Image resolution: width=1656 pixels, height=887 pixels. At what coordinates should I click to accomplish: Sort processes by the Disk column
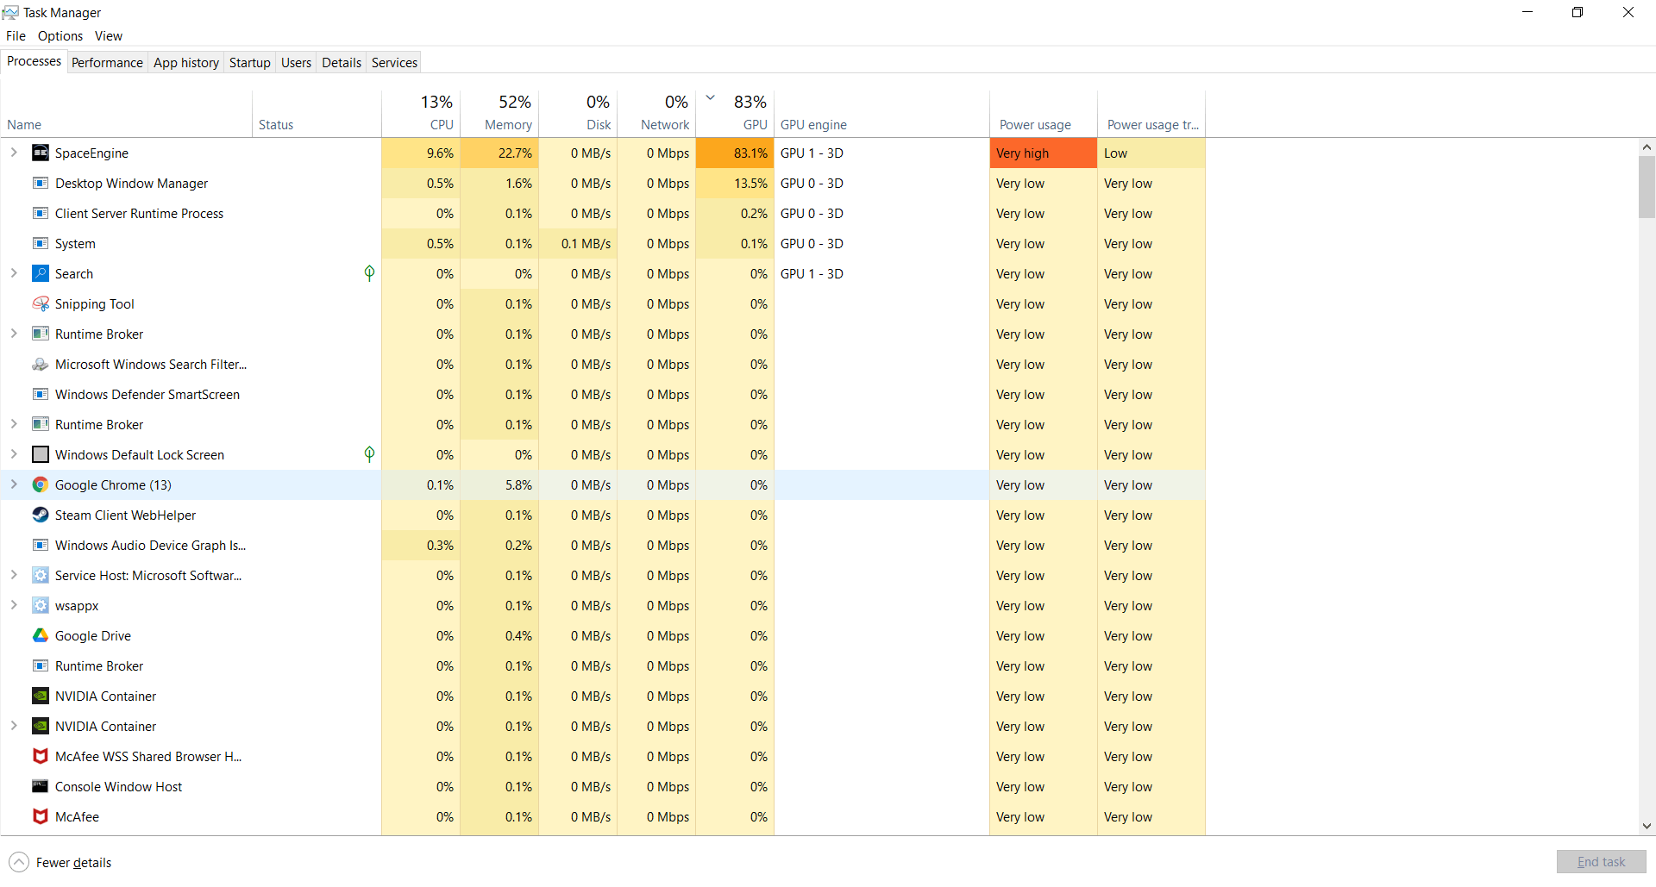coord(578,114)
